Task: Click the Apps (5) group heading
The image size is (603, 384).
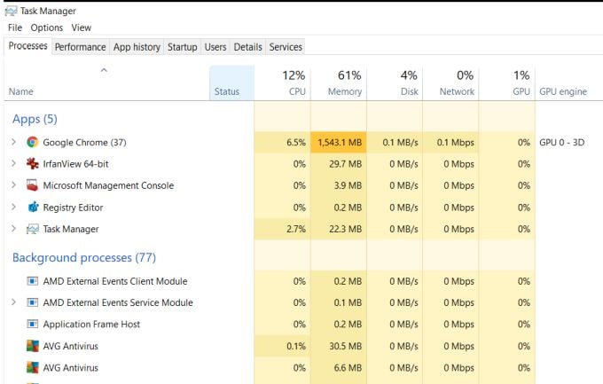Action: click(x=35, y=119)
